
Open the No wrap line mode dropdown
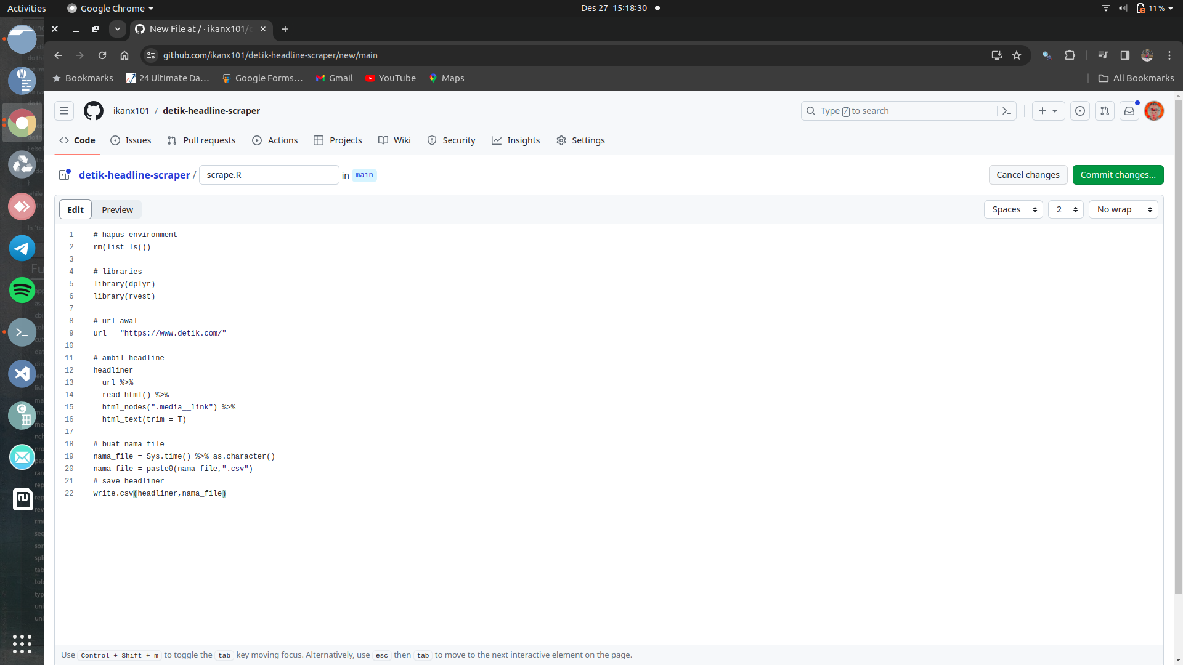coord(1123,209)
